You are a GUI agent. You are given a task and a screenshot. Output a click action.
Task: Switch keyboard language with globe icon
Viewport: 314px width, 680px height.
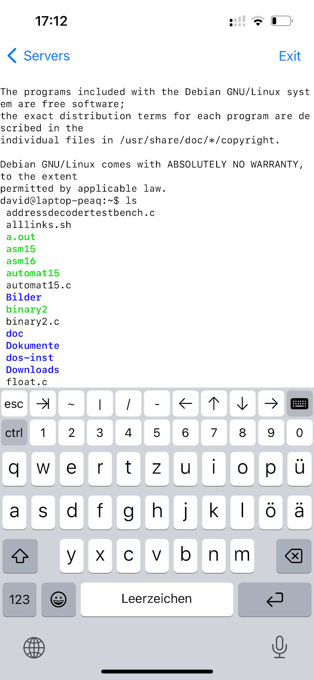pos(34,648)
